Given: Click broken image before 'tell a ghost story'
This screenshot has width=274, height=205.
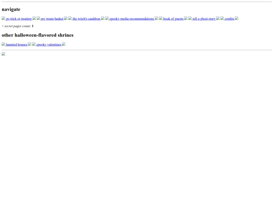Looking at the screenshot, I should point(190,18).
